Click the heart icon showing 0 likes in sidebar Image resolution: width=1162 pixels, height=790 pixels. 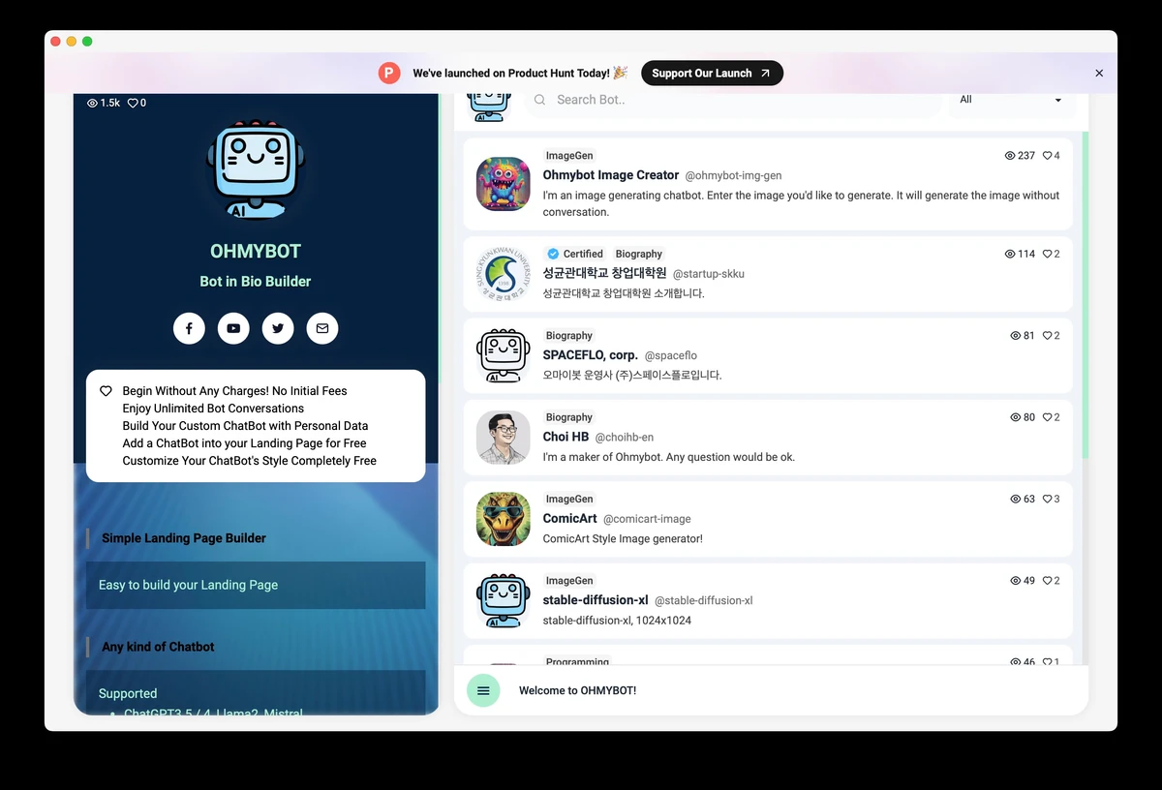coord(133,103)
